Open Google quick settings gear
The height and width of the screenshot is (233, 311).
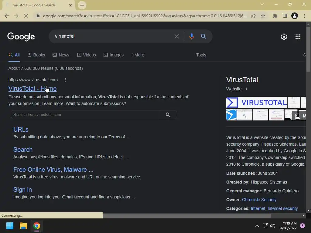(x=284, y=37)
